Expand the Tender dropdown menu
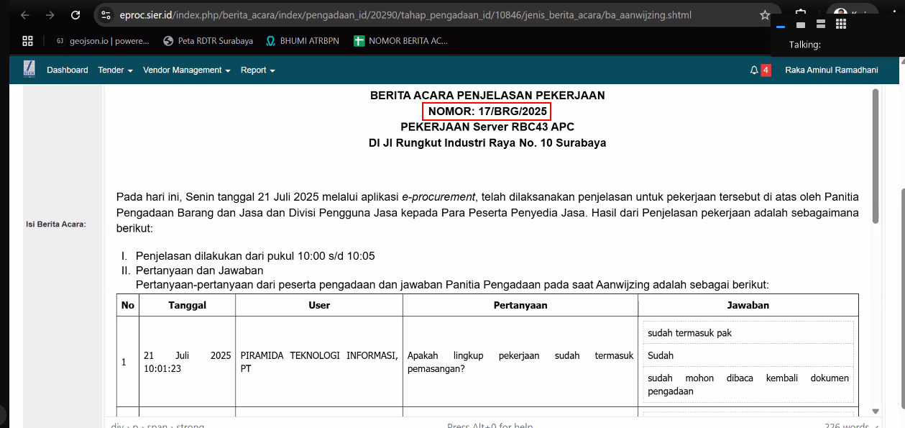Image resolution: width=905 pixels, height=428 pixels. (115, 70)
